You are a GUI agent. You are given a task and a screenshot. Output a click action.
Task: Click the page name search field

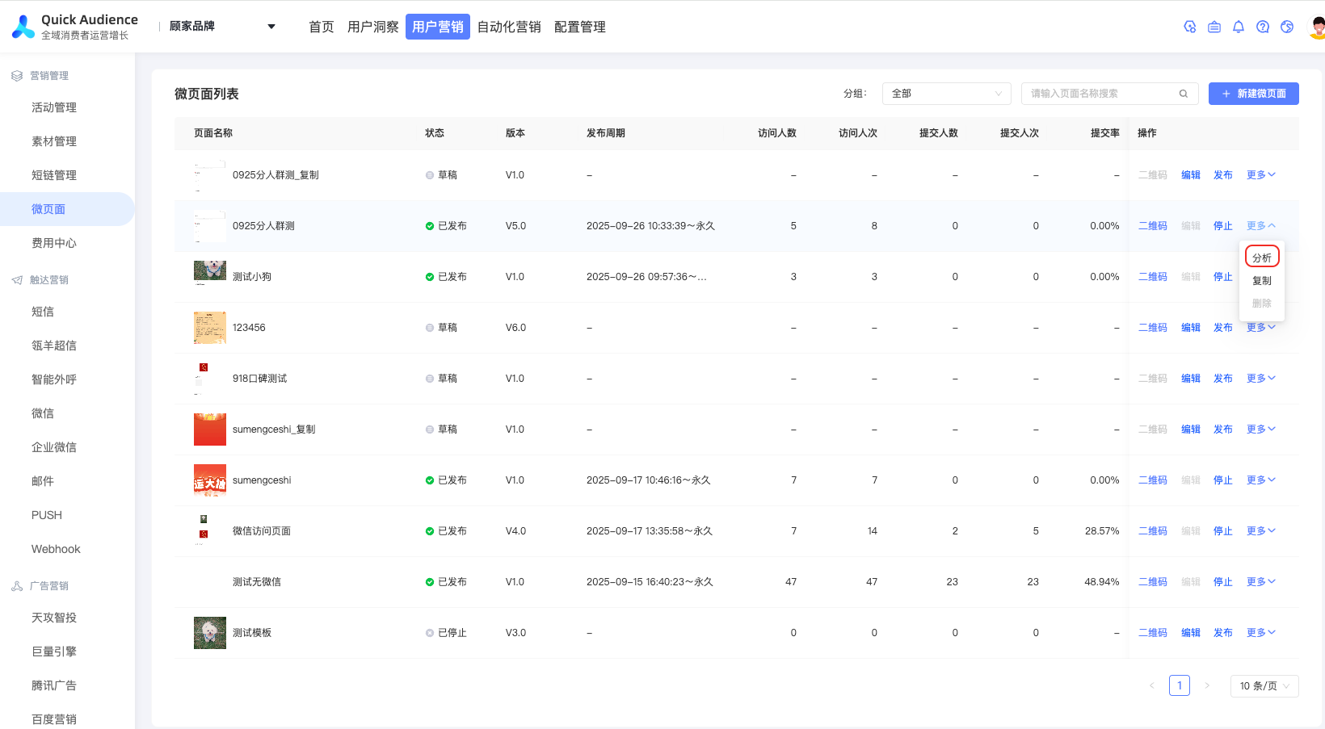click(x=1099, y=94)
